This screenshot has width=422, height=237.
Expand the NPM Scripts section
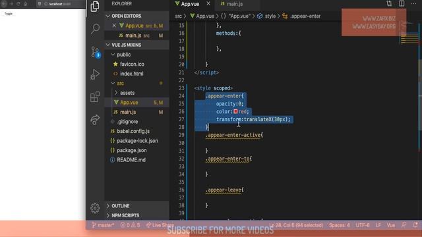pos(136,215)
